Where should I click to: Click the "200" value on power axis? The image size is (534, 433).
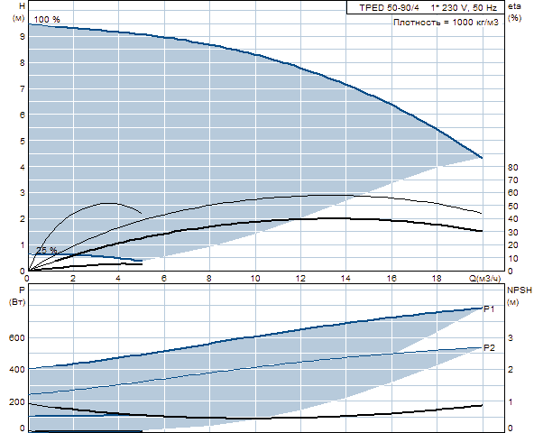pos(17,402)
